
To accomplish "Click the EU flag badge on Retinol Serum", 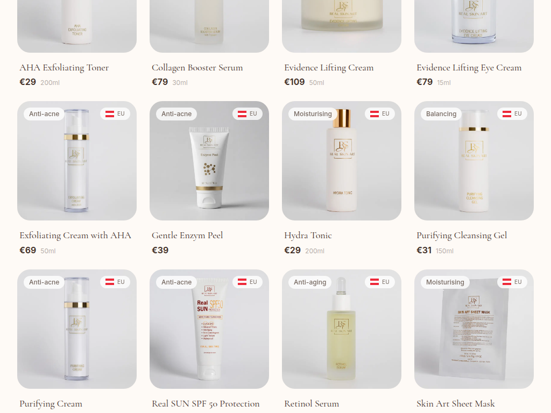I will coord(380,282).
